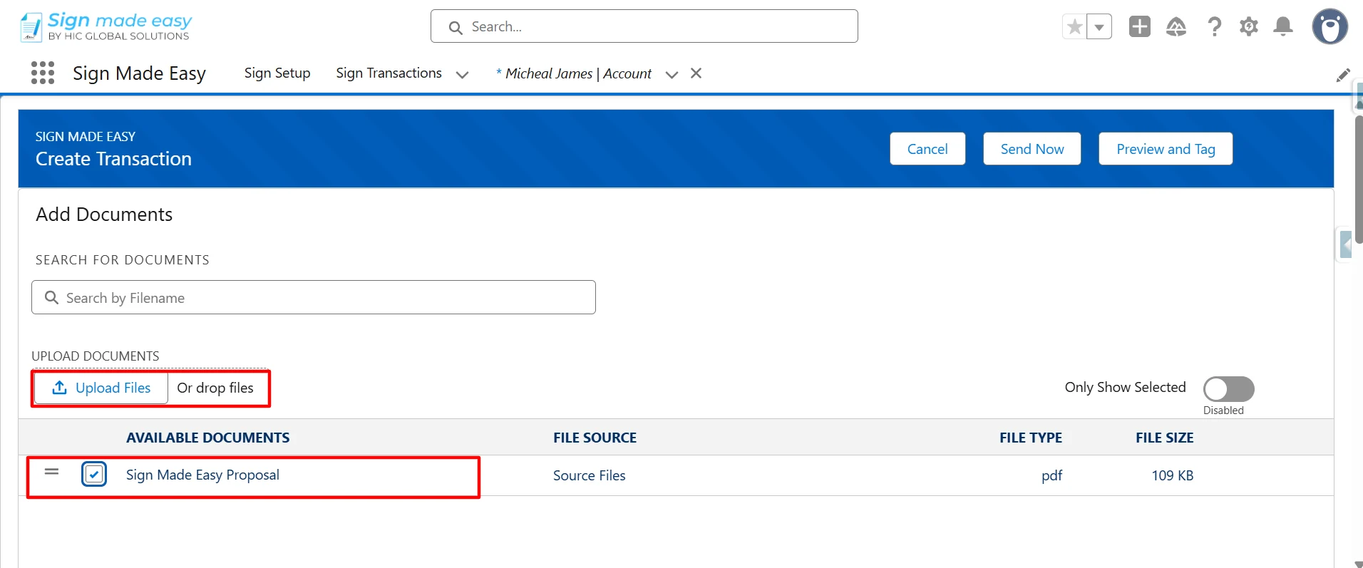Click the Send Now button
This screenshot has height=568, width=1363.
point(1032,149)
